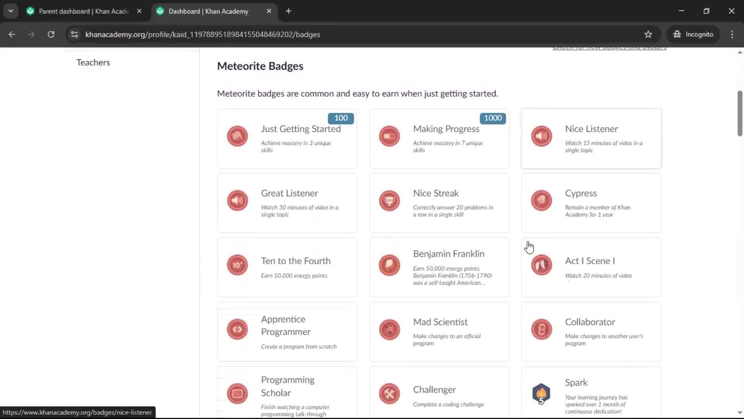Open the Spark badge title

(576, 383)
